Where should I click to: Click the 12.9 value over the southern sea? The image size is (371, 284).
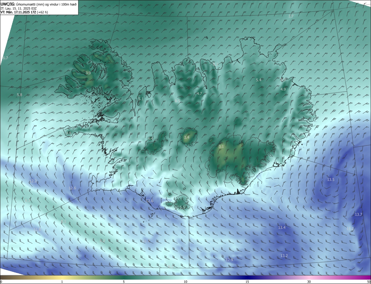coord(229,260)
